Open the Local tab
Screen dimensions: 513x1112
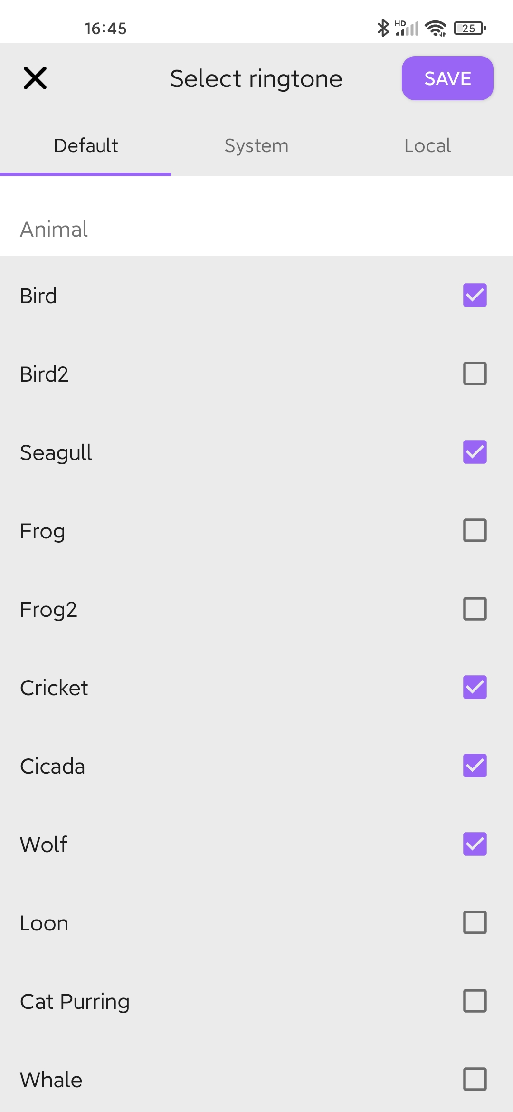click(x=427, y=146)
